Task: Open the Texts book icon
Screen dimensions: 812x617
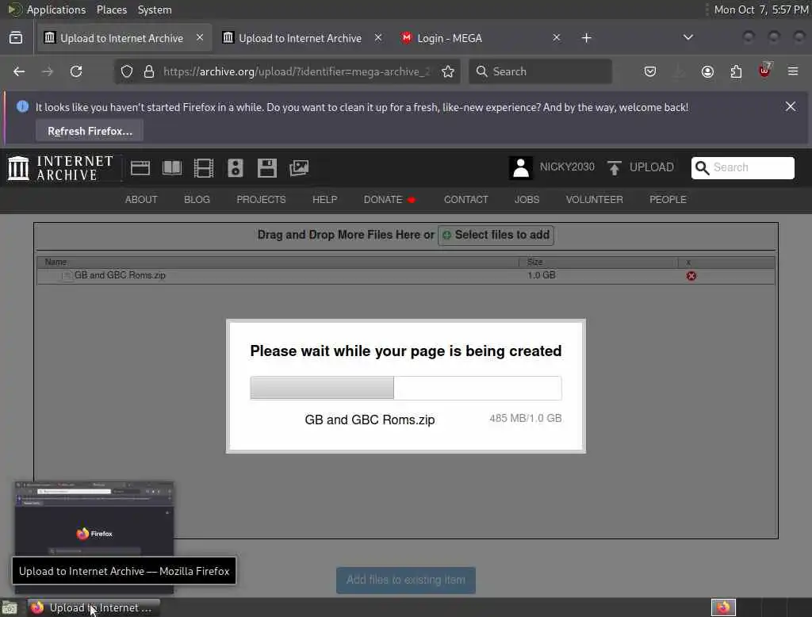Action: point(172,168)
